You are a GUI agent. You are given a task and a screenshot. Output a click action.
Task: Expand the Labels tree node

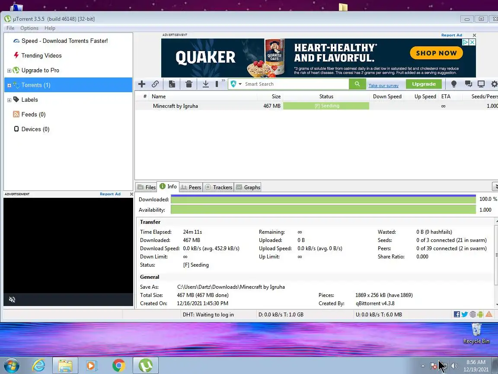tap(9, 100)
